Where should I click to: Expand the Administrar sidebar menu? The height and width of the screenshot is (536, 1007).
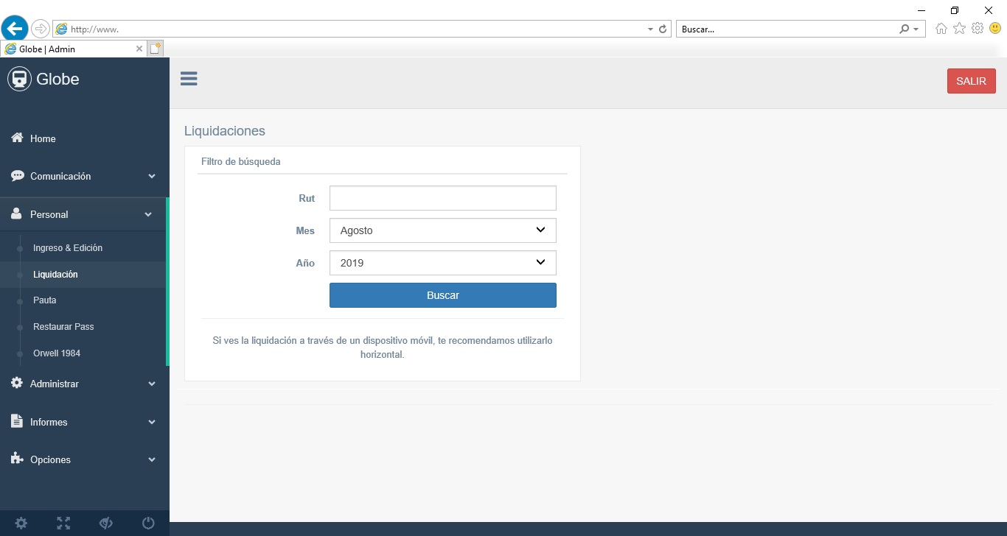click(83, 384)
